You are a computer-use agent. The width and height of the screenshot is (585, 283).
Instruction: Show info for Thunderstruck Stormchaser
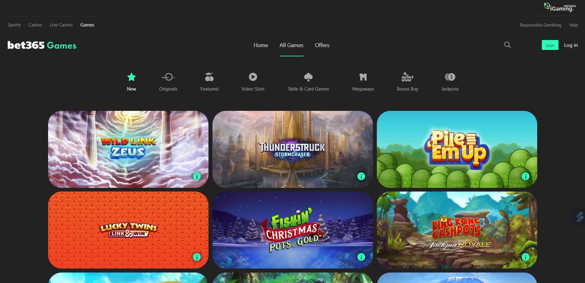pos(361,176)
